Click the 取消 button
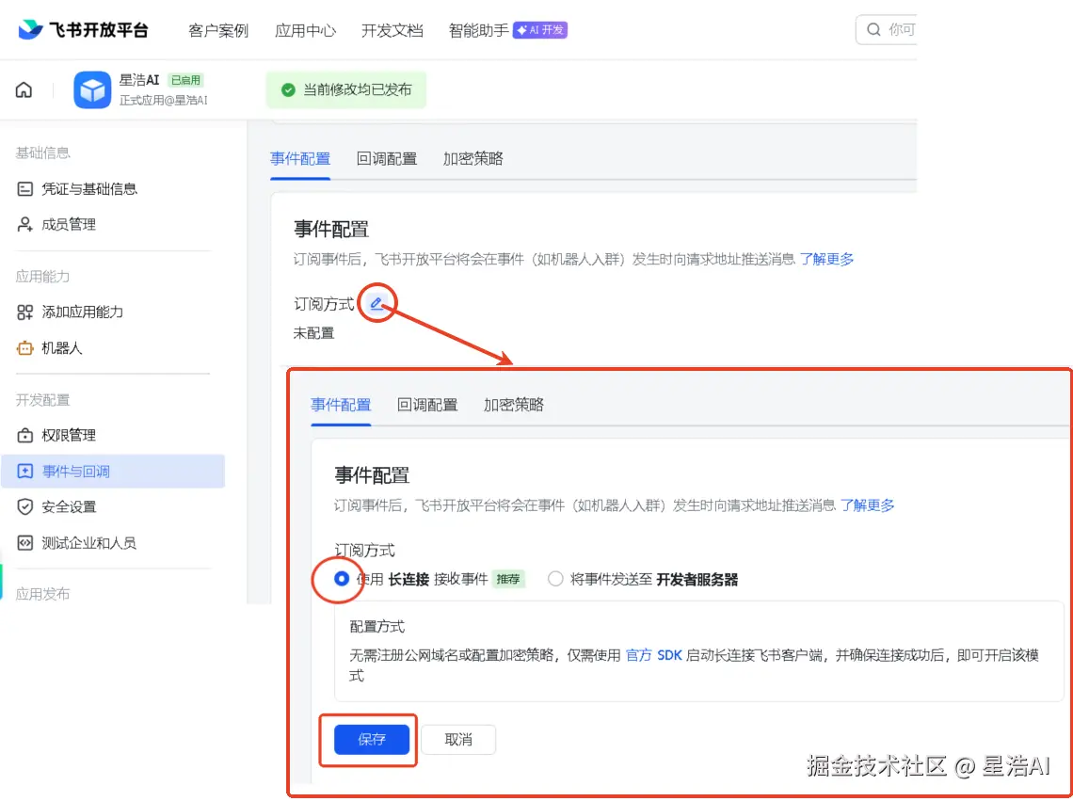Image resolution: width=1073 pixels, height=801 pixels. point(457,740)
